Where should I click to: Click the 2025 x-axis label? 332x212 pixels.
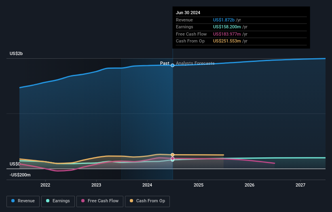(x=199, y=185)
